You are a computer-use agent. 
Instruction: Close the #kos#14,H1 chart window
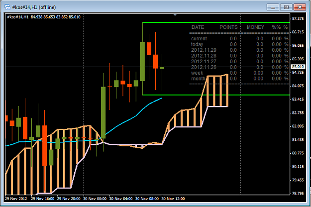[300, 7]
